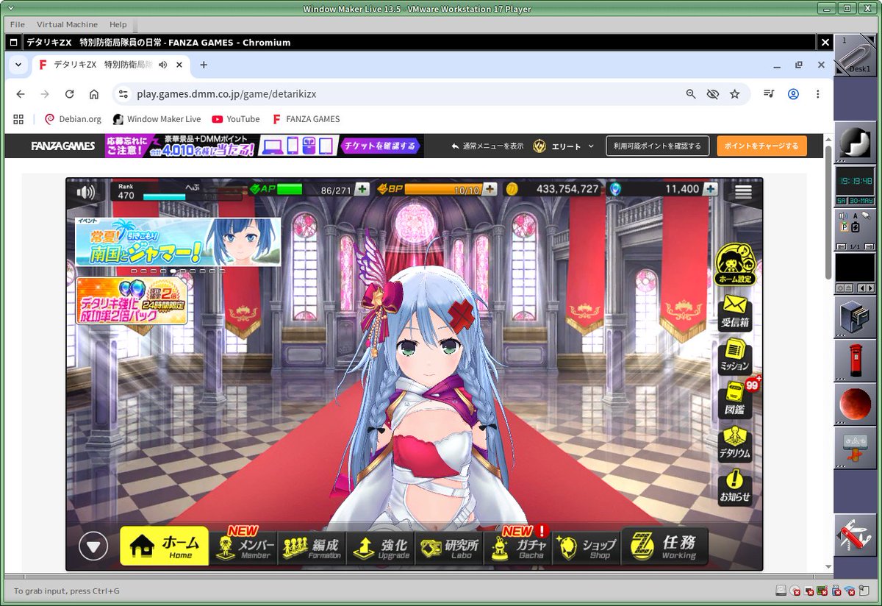The image size is (882, 606).
Task: Select the メンバー Member tab
Action: click(244, 547)
